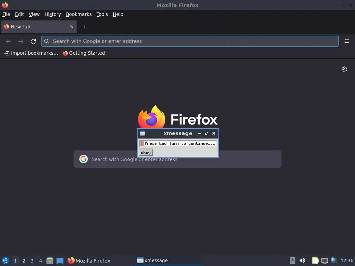This screenshot has height=266, width=355.
Task: Click the Firefox logo on the page
Action: [x=151, y=117]
